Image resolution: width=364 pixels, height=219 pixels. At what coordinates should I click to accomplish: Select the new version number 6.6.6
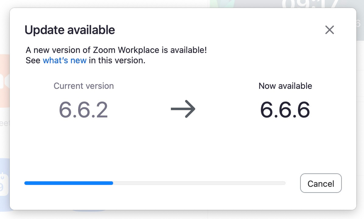coord(285,109)
